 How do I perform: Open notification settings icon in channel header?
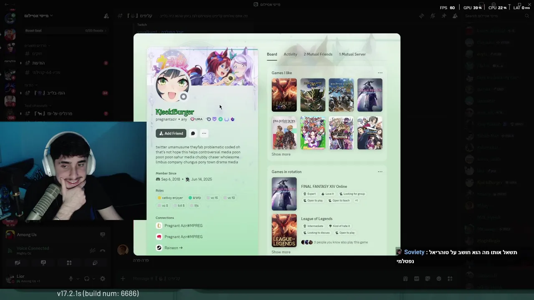(433, 16)
